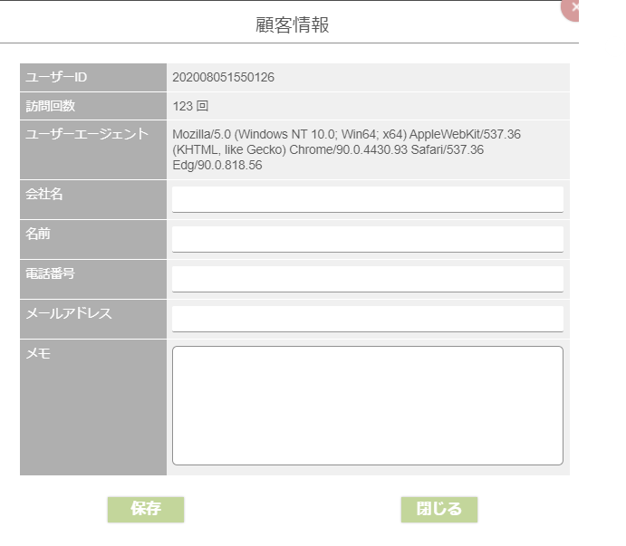Click the 顧客情報 dialog title
This screenshot has width=626, height=546.
point(293,24)
